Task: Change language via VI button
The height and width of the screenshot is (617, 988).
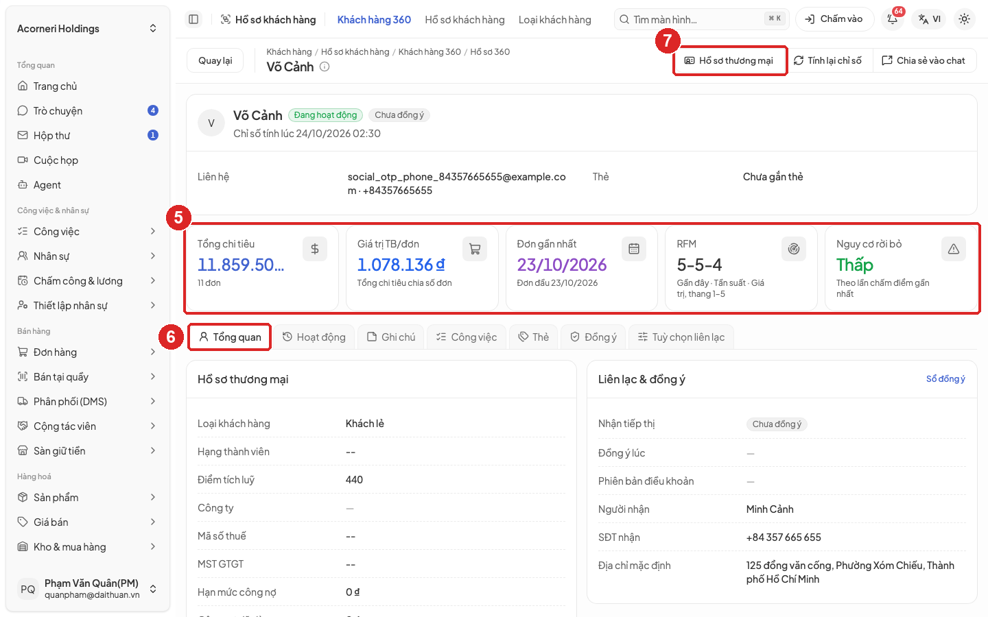Action: (930, 19)
